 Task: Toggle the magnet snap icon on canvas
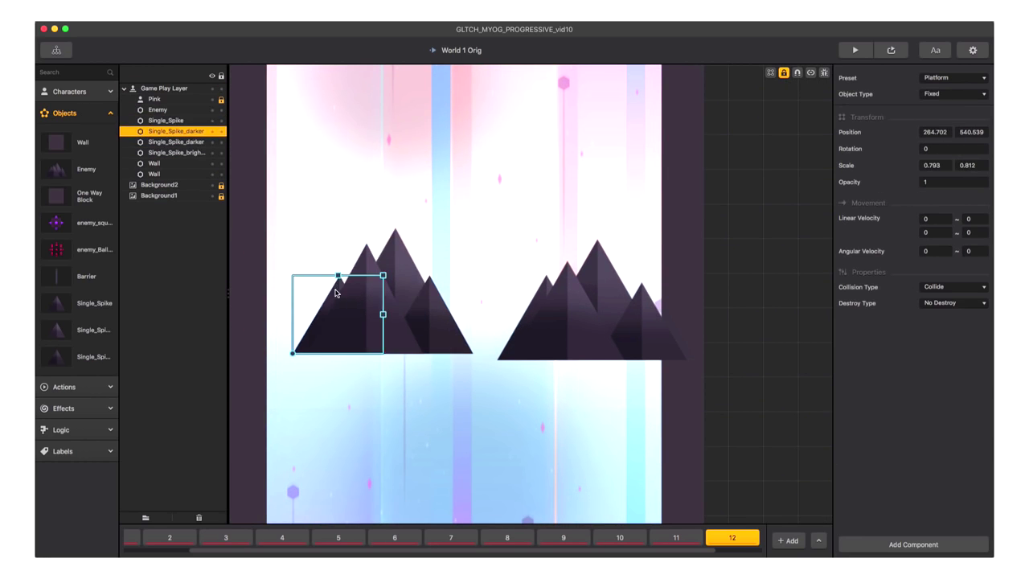tap(797, 73)
